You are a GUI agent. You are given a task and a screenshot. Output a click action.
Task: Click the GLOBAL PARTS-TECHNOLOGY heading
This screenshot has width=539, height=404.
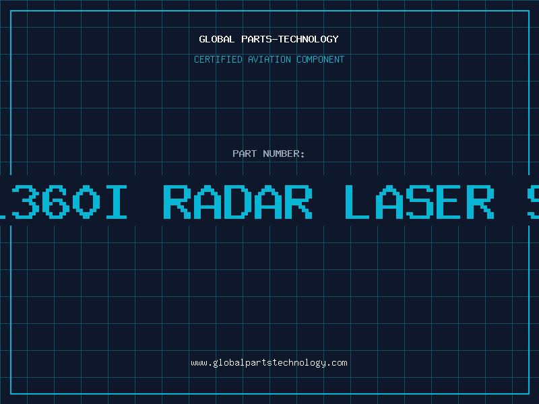coord(269,39)
